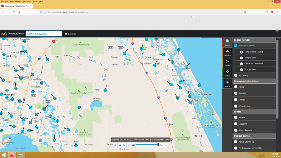Skip to the first map frame

click(x=115, y=145)
